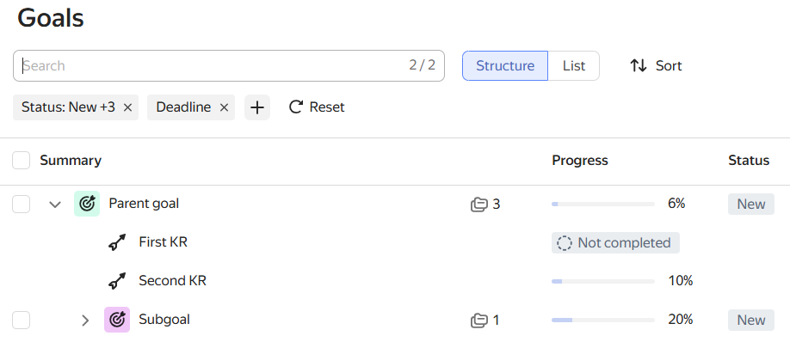Collapse the Parent goal tree row
The width and height of the screenshot is (790, 342).
click(x=55, y=205)
